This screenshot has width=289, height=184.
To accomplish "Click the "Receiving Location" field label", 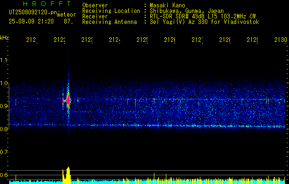I will [x=111, y=11].
